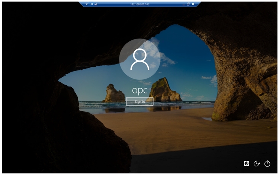Show accessibility options from the dashed clock icon
The image size is (279, 175).
point(256,164)
